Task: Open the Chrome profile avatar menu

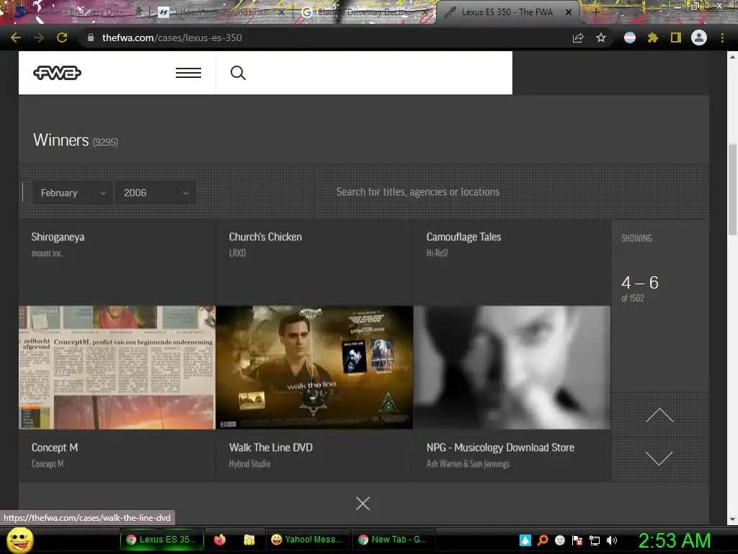Action: (699, 38)
